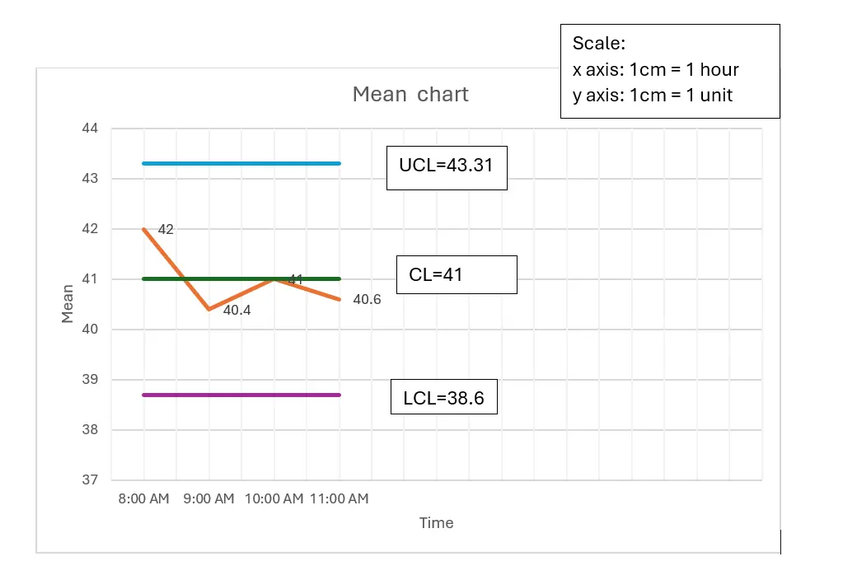Select the data label 42
Image resolution: width=843 pixels, height=566 pixels.
(x=166, y=230)
